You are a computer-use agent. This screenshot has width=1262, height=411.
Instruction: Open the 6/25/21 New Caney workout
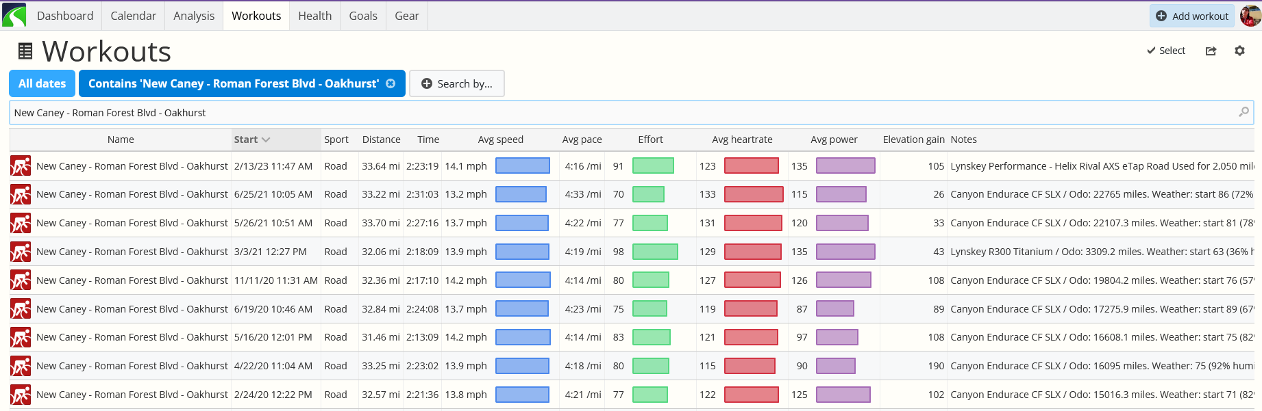[x=132, y=195]
